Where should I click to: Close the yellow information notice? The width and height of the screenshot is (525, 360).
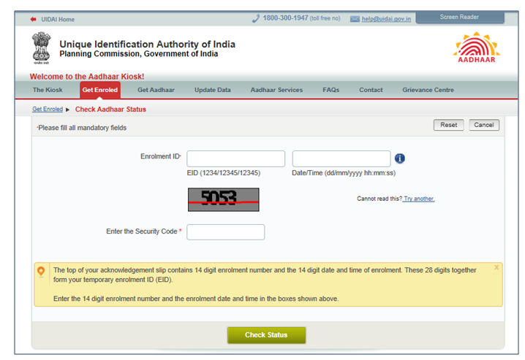[x=496, y=267]
